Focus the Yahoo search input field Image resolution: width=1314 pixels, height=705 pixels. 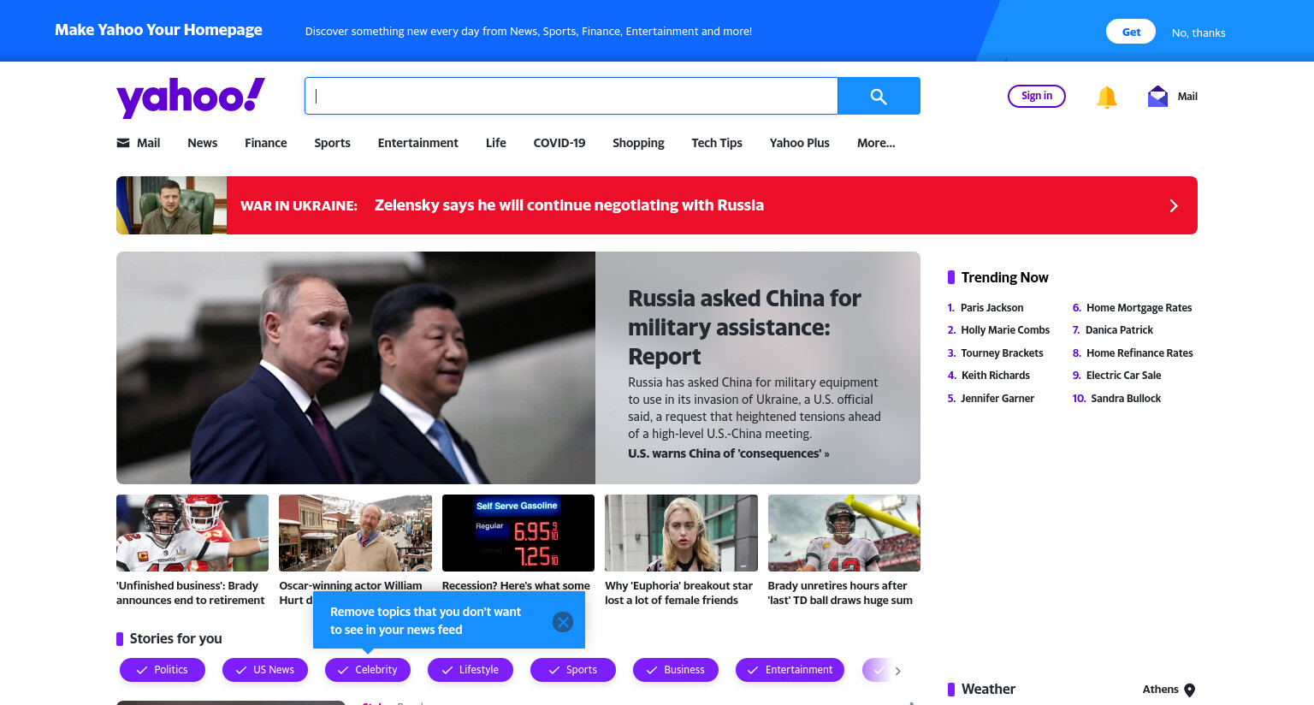[x=571, y=96]
